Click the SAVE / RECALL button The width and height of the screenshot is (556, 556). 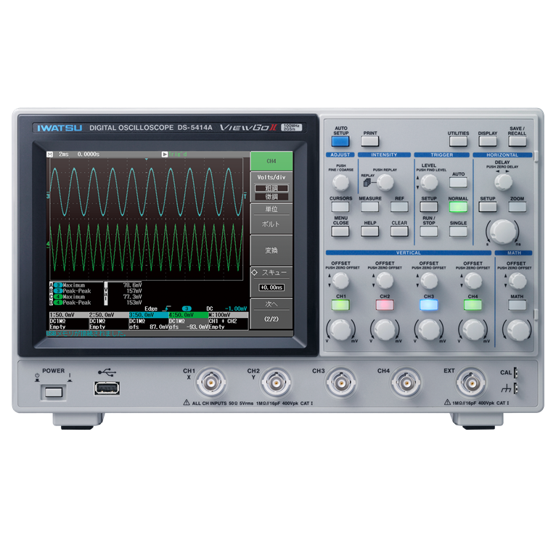[x=517, y=141]
